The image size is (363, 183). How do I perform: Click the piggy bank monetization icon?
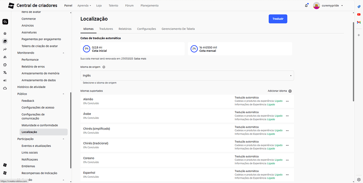[5, 65]
